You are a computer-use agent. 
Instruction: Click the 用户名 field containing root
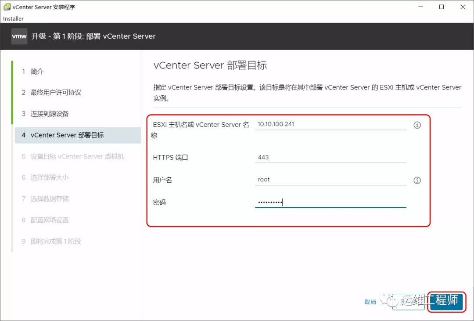pyautogui.click(x=330, y=180)
